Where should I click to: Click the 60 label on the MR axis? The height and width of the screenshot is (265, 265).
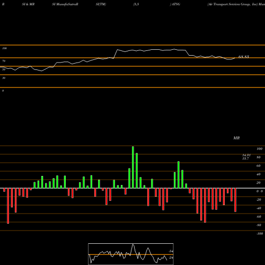coord(259,166)
